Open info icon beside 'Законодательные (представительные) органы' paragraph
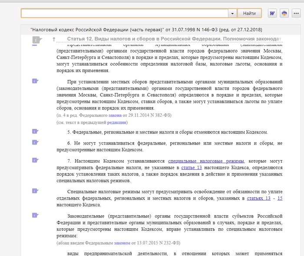Screen dimensions: 304x256 [35, 215]
